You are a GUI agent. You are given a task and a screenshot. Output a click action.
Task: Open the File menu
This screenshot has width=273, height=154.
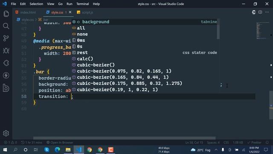click(x=13, y=4)
